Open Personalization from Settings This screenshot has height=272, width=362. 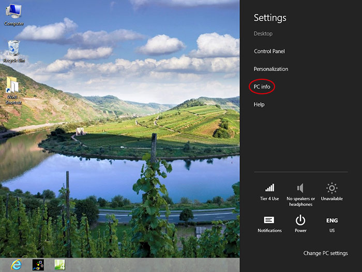click(x=271, y=69)
